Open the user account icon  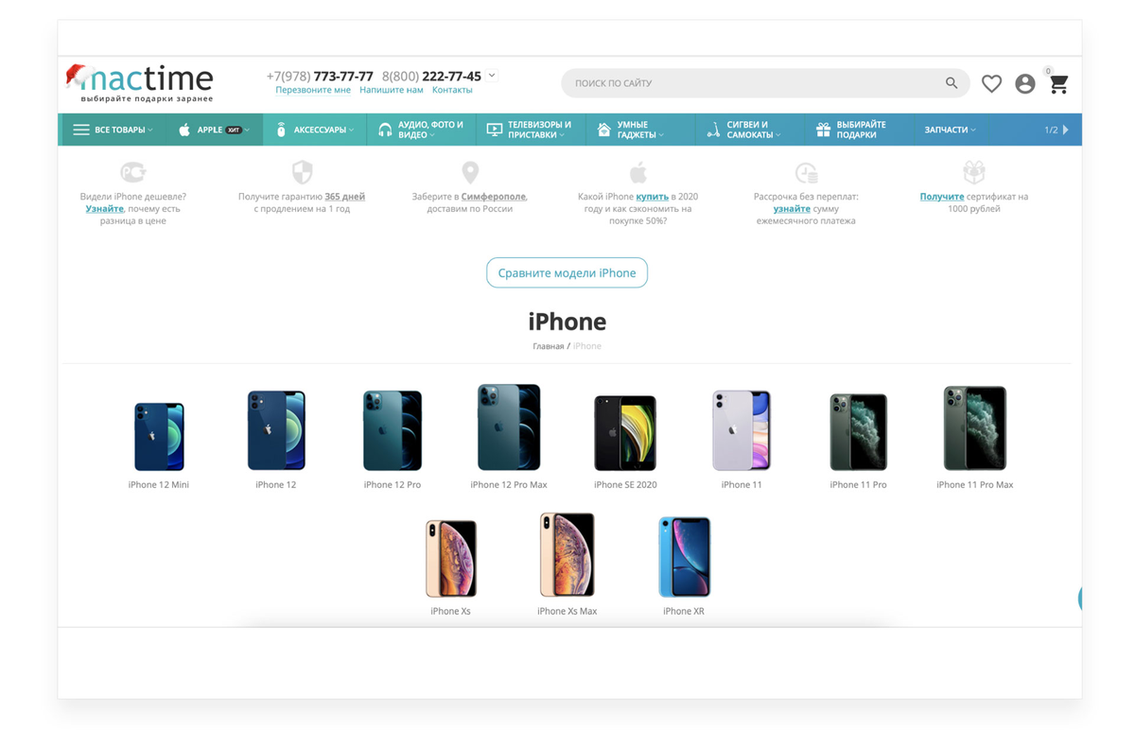pyautogui.click(x=1025, y=84)
